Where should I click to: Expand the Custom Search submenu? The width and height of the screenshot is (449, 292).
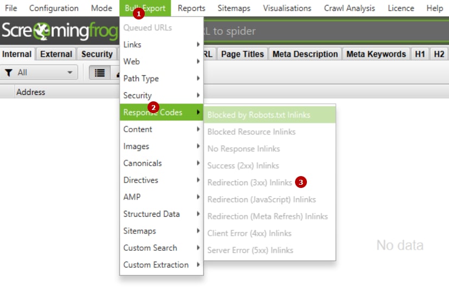click(x=162, y=248)
